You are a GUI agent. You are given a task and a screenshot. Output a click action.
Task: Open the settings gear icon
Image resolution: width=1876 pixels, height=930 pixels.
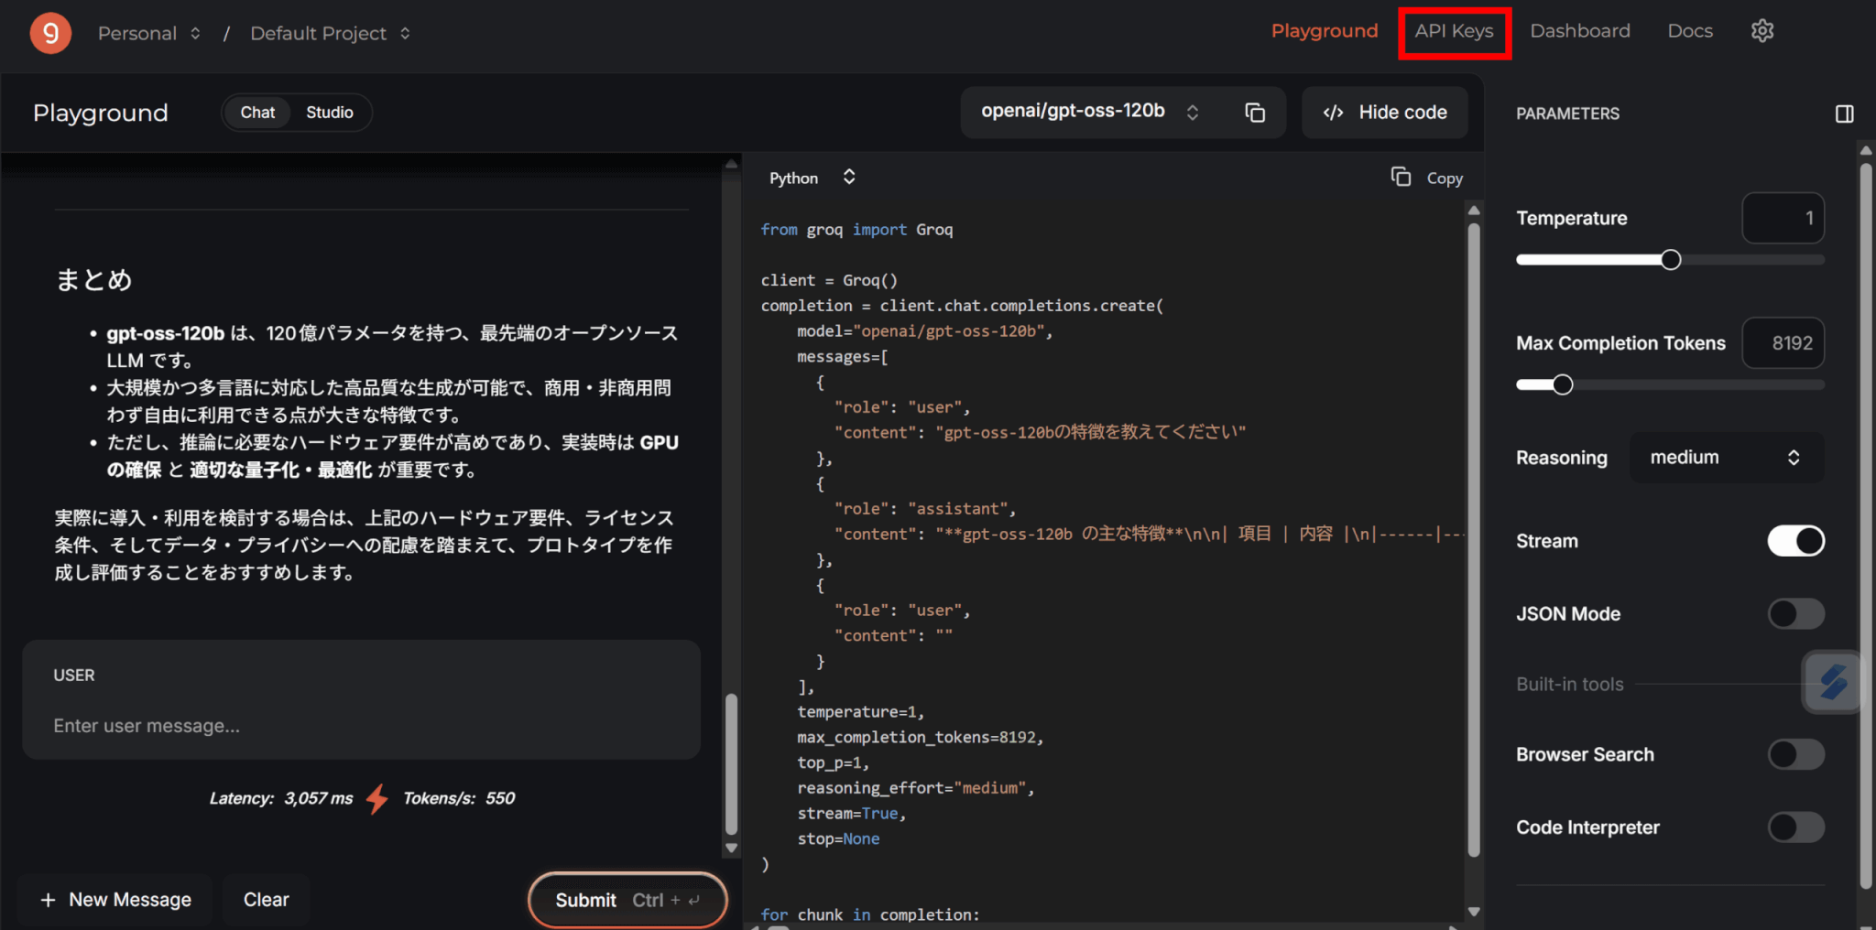(x=1762, y=31)
